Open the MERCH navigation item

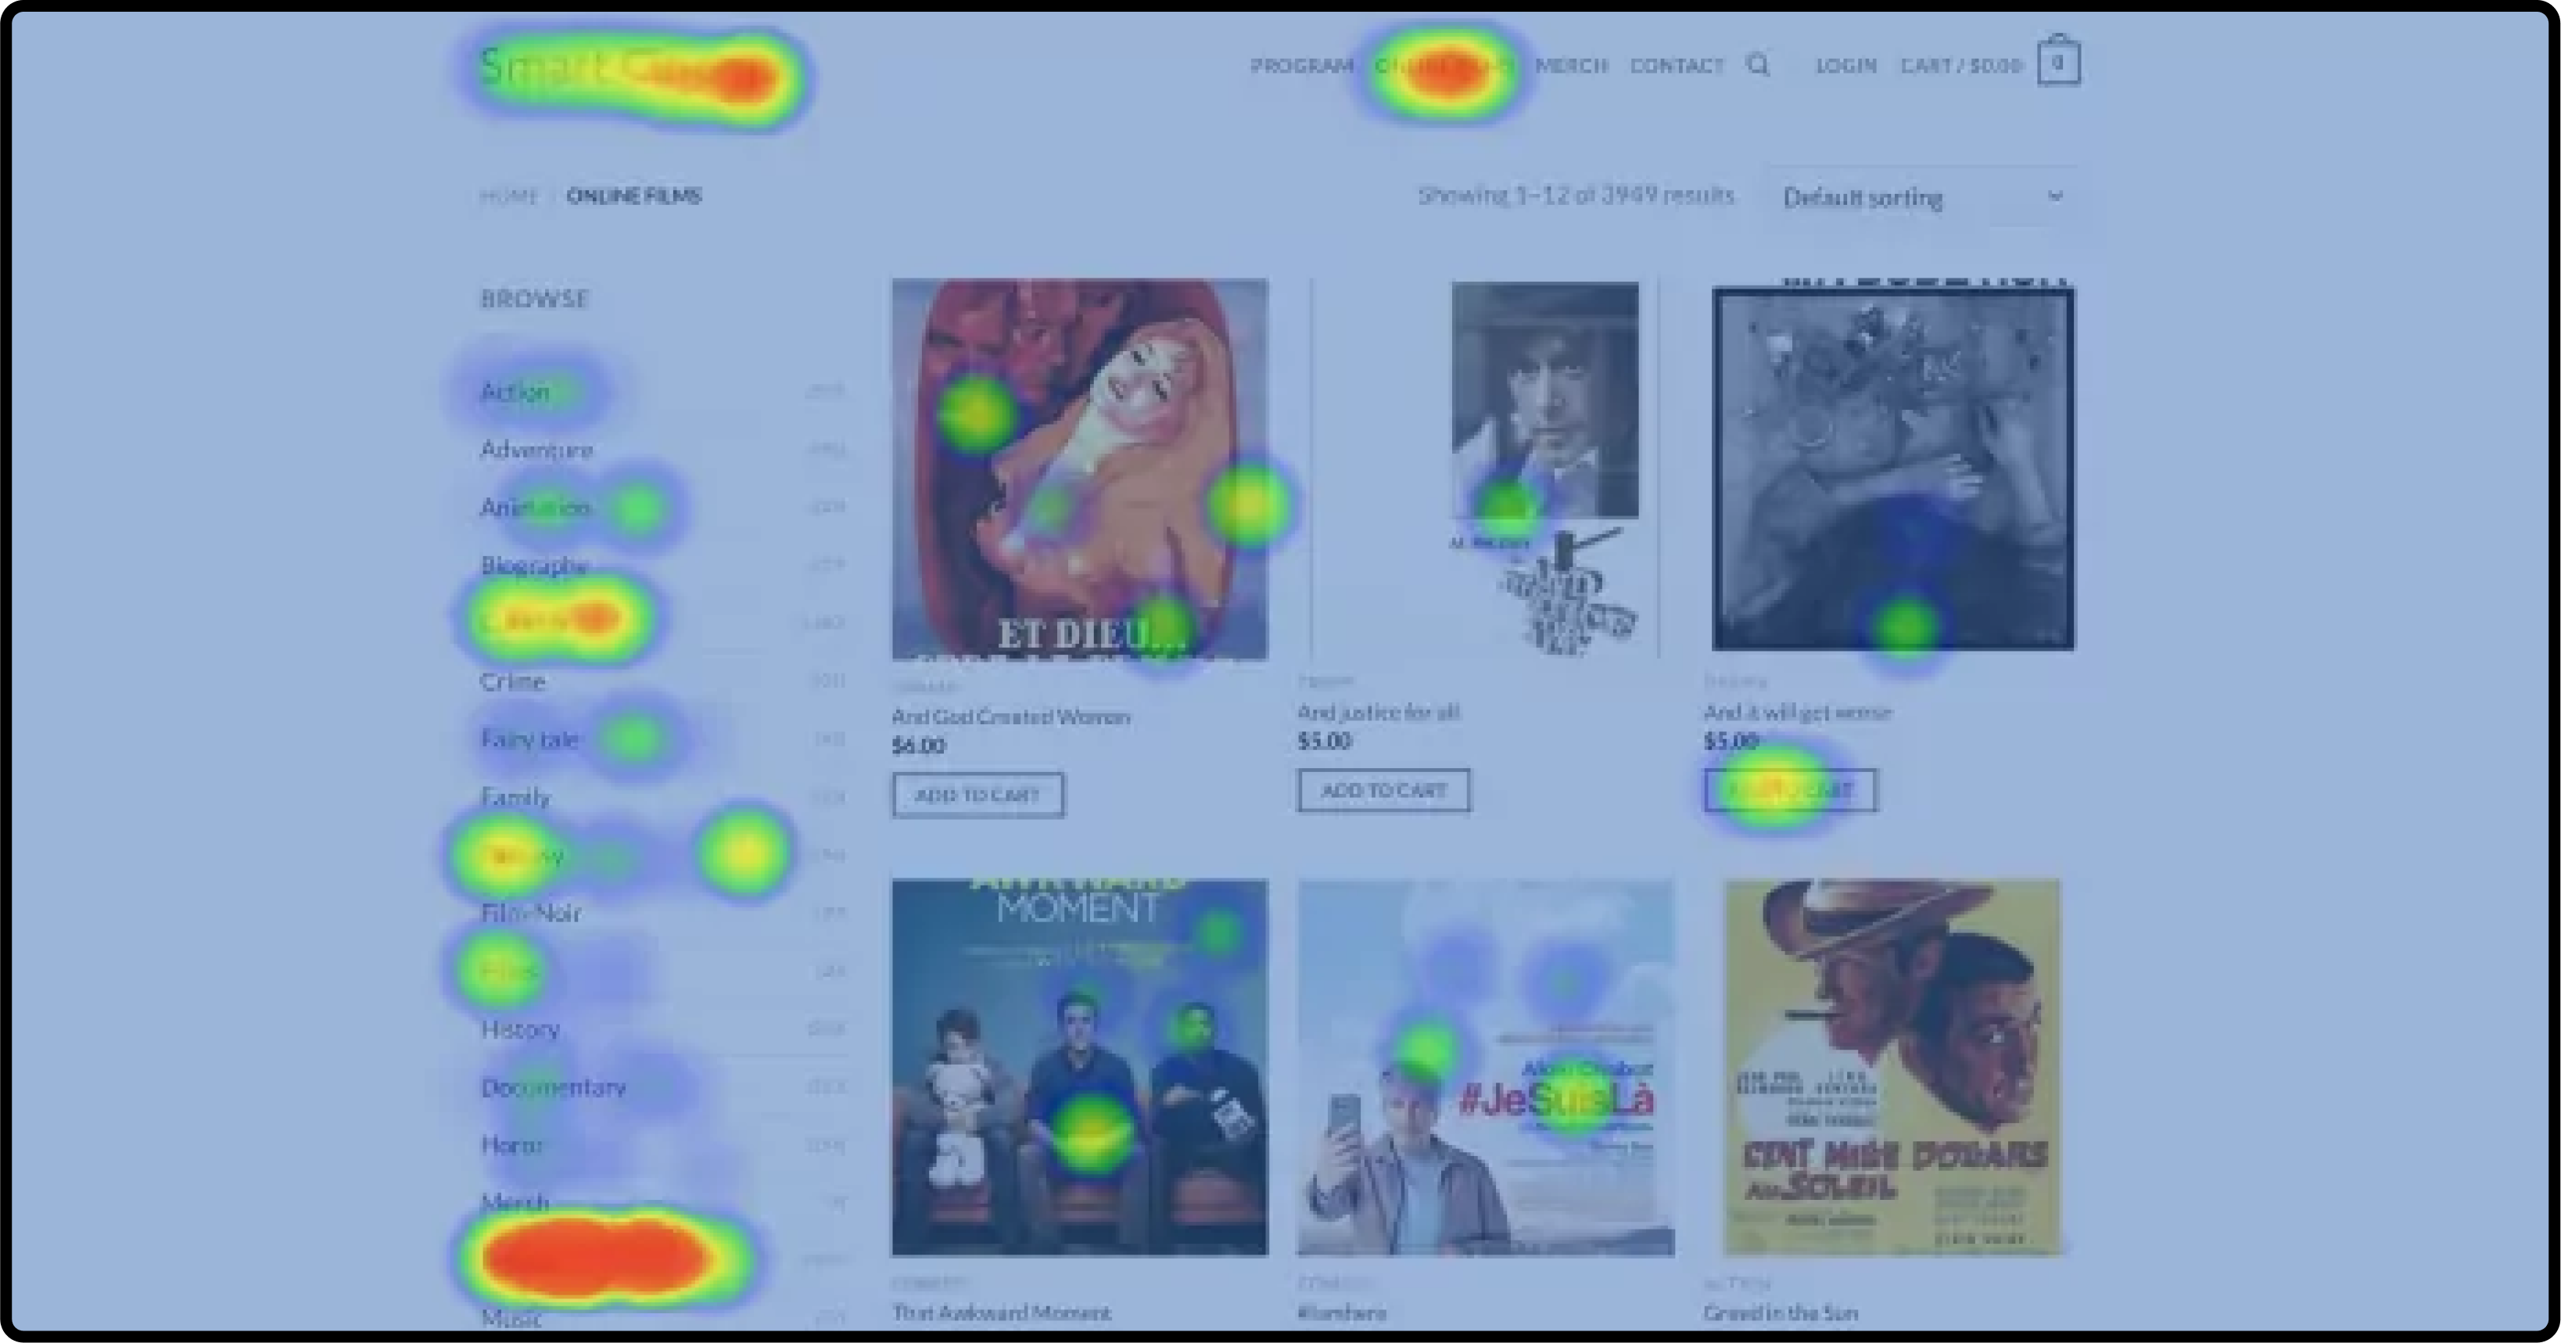tap(1572, 66)
